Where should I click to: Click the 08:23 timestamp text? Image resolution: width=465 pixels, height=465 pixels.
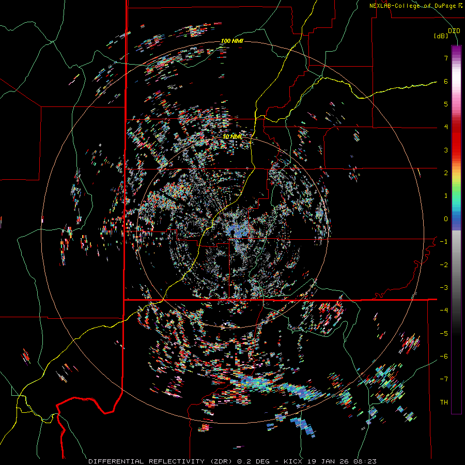click(x=366, y=461)
